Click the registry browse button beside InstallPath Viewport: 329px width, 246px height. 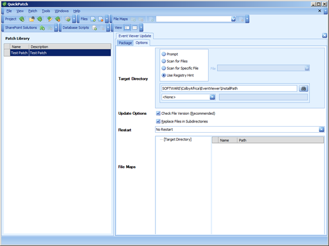click(303, 88)
